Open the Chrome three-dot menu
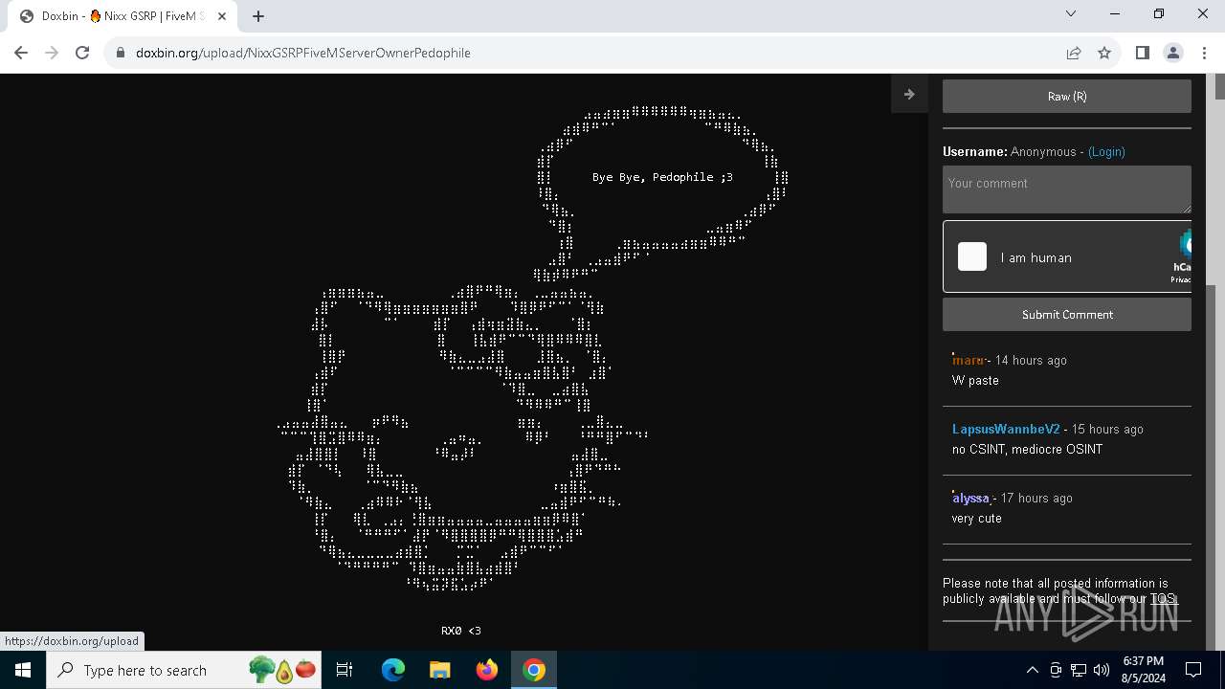1225x689 pixels. [1204, 53]
